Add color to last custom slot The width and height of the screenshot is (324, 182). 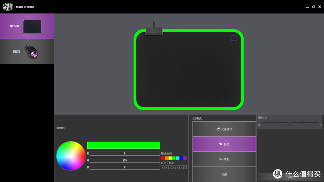click(185, 167)
